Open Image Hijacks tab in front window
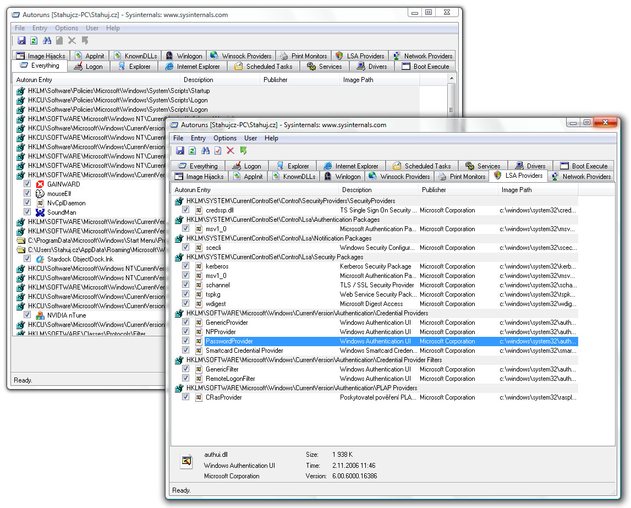The image size is (631, 508). (x=200, y=176)
